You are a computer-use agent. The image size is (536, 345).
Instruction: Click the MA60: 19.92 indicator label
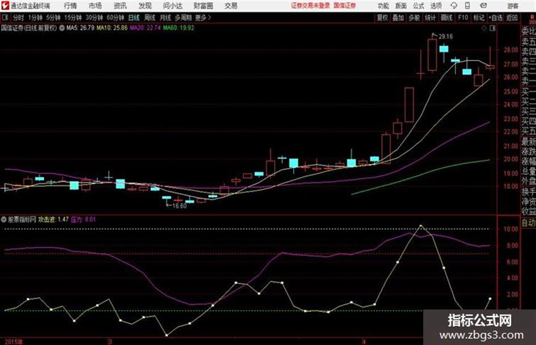click(x=179, y=28)
